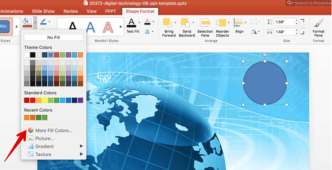
Task: Open the Review ribbon tab
Action: pyautogui.click(x=71, y=11)
